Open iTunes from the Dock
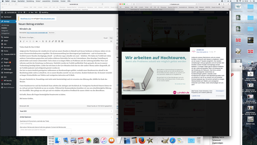This screenshot has width=257, height=145. 104,141
